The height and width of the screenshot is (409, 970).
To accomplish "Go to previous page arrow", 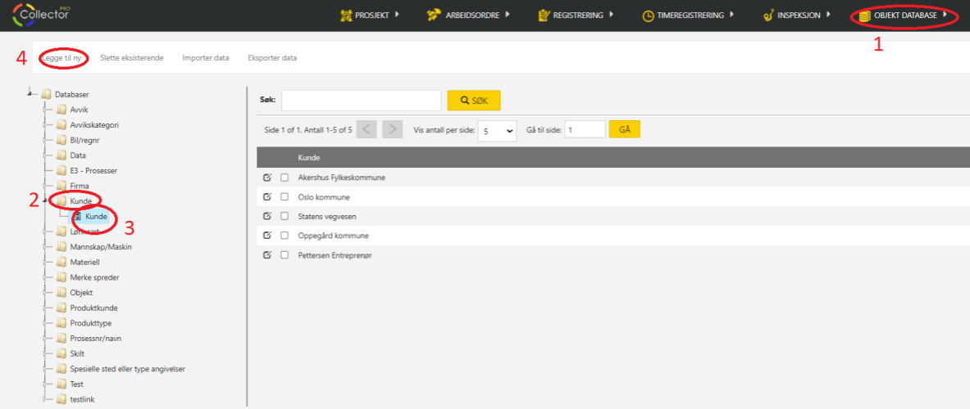I will [x=367, y=129].
